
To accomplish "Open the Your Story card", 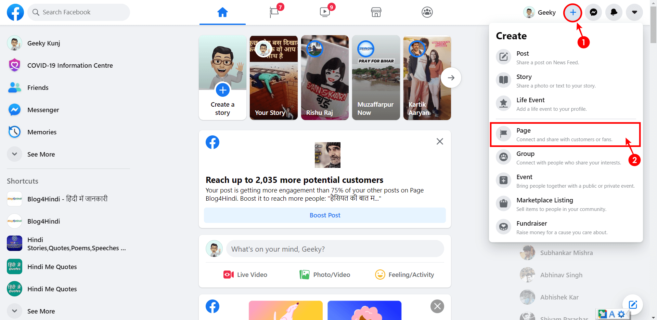I will point(274,78).
